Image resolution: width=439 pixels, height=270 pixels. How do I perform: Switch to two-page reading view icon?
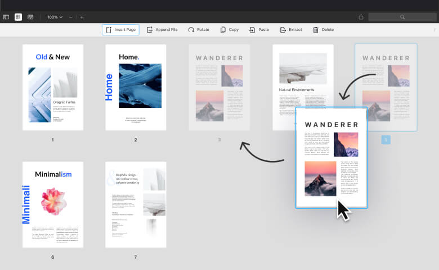[x=30, y=17]
